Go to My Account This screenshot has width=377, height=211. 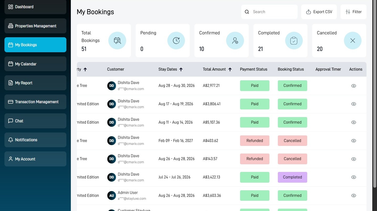point(35,159)
